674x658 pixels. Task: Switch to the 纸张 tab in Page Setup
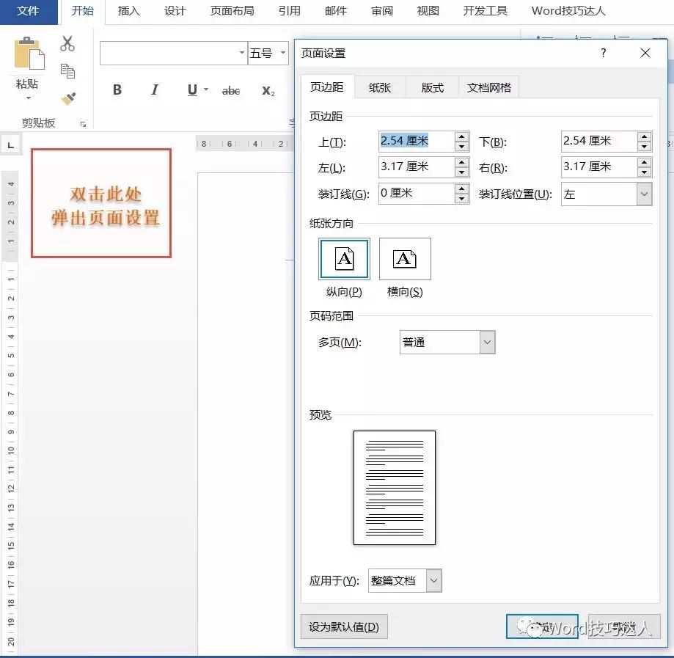(380, 87)
